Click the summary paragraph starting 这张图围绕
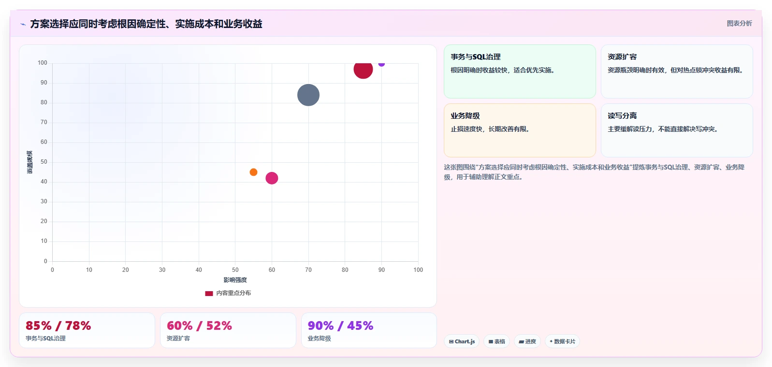Image resolution: width=772 pixels, height=367 pixels. pos(594,172)
